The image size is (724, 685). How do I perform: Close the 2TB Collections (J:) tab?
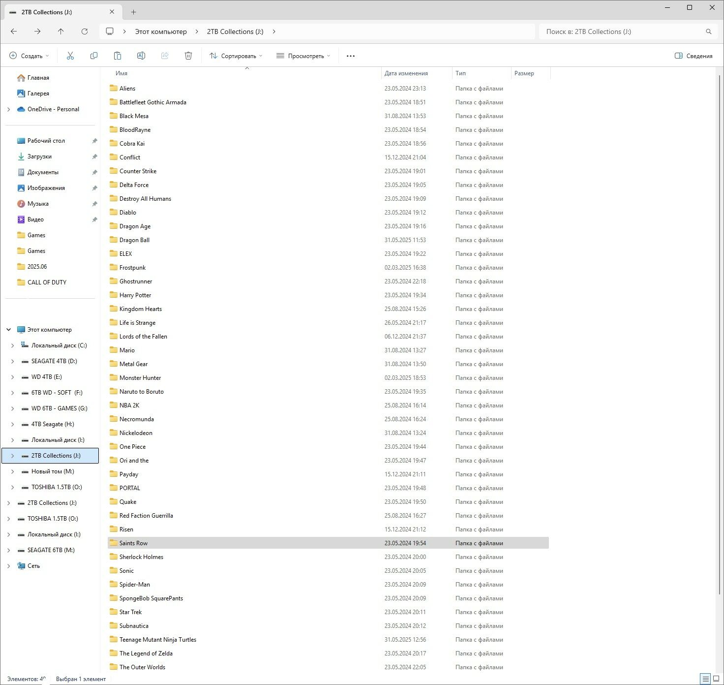pos(112,12)
